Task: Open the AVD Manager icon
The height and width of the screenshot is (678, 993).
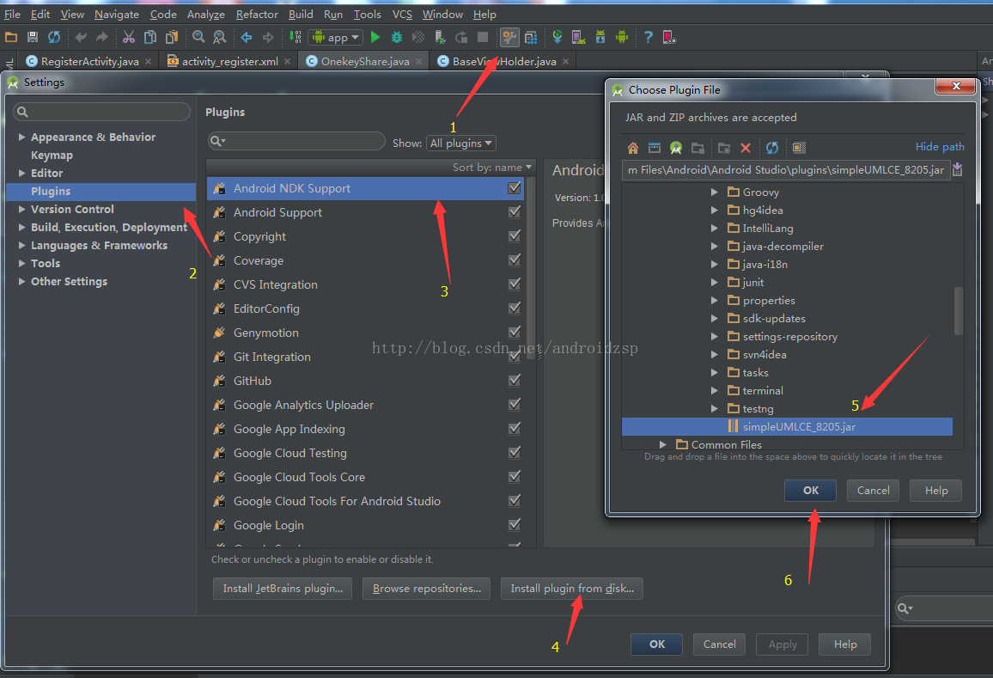Action: tap(579, 38)
